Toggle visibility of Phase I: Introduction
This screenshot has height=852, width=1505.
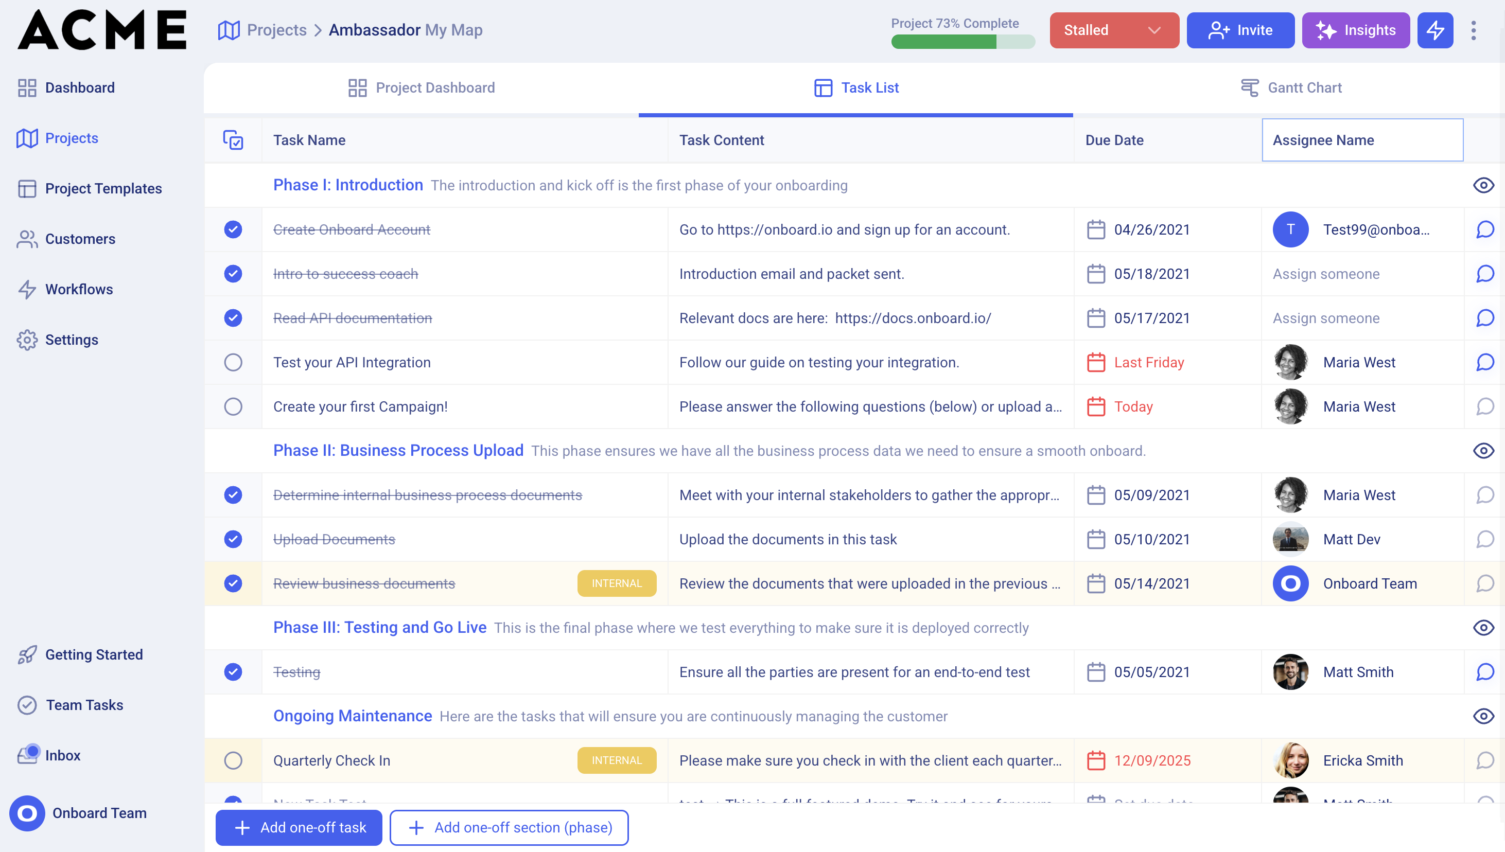pos(1483,185)
